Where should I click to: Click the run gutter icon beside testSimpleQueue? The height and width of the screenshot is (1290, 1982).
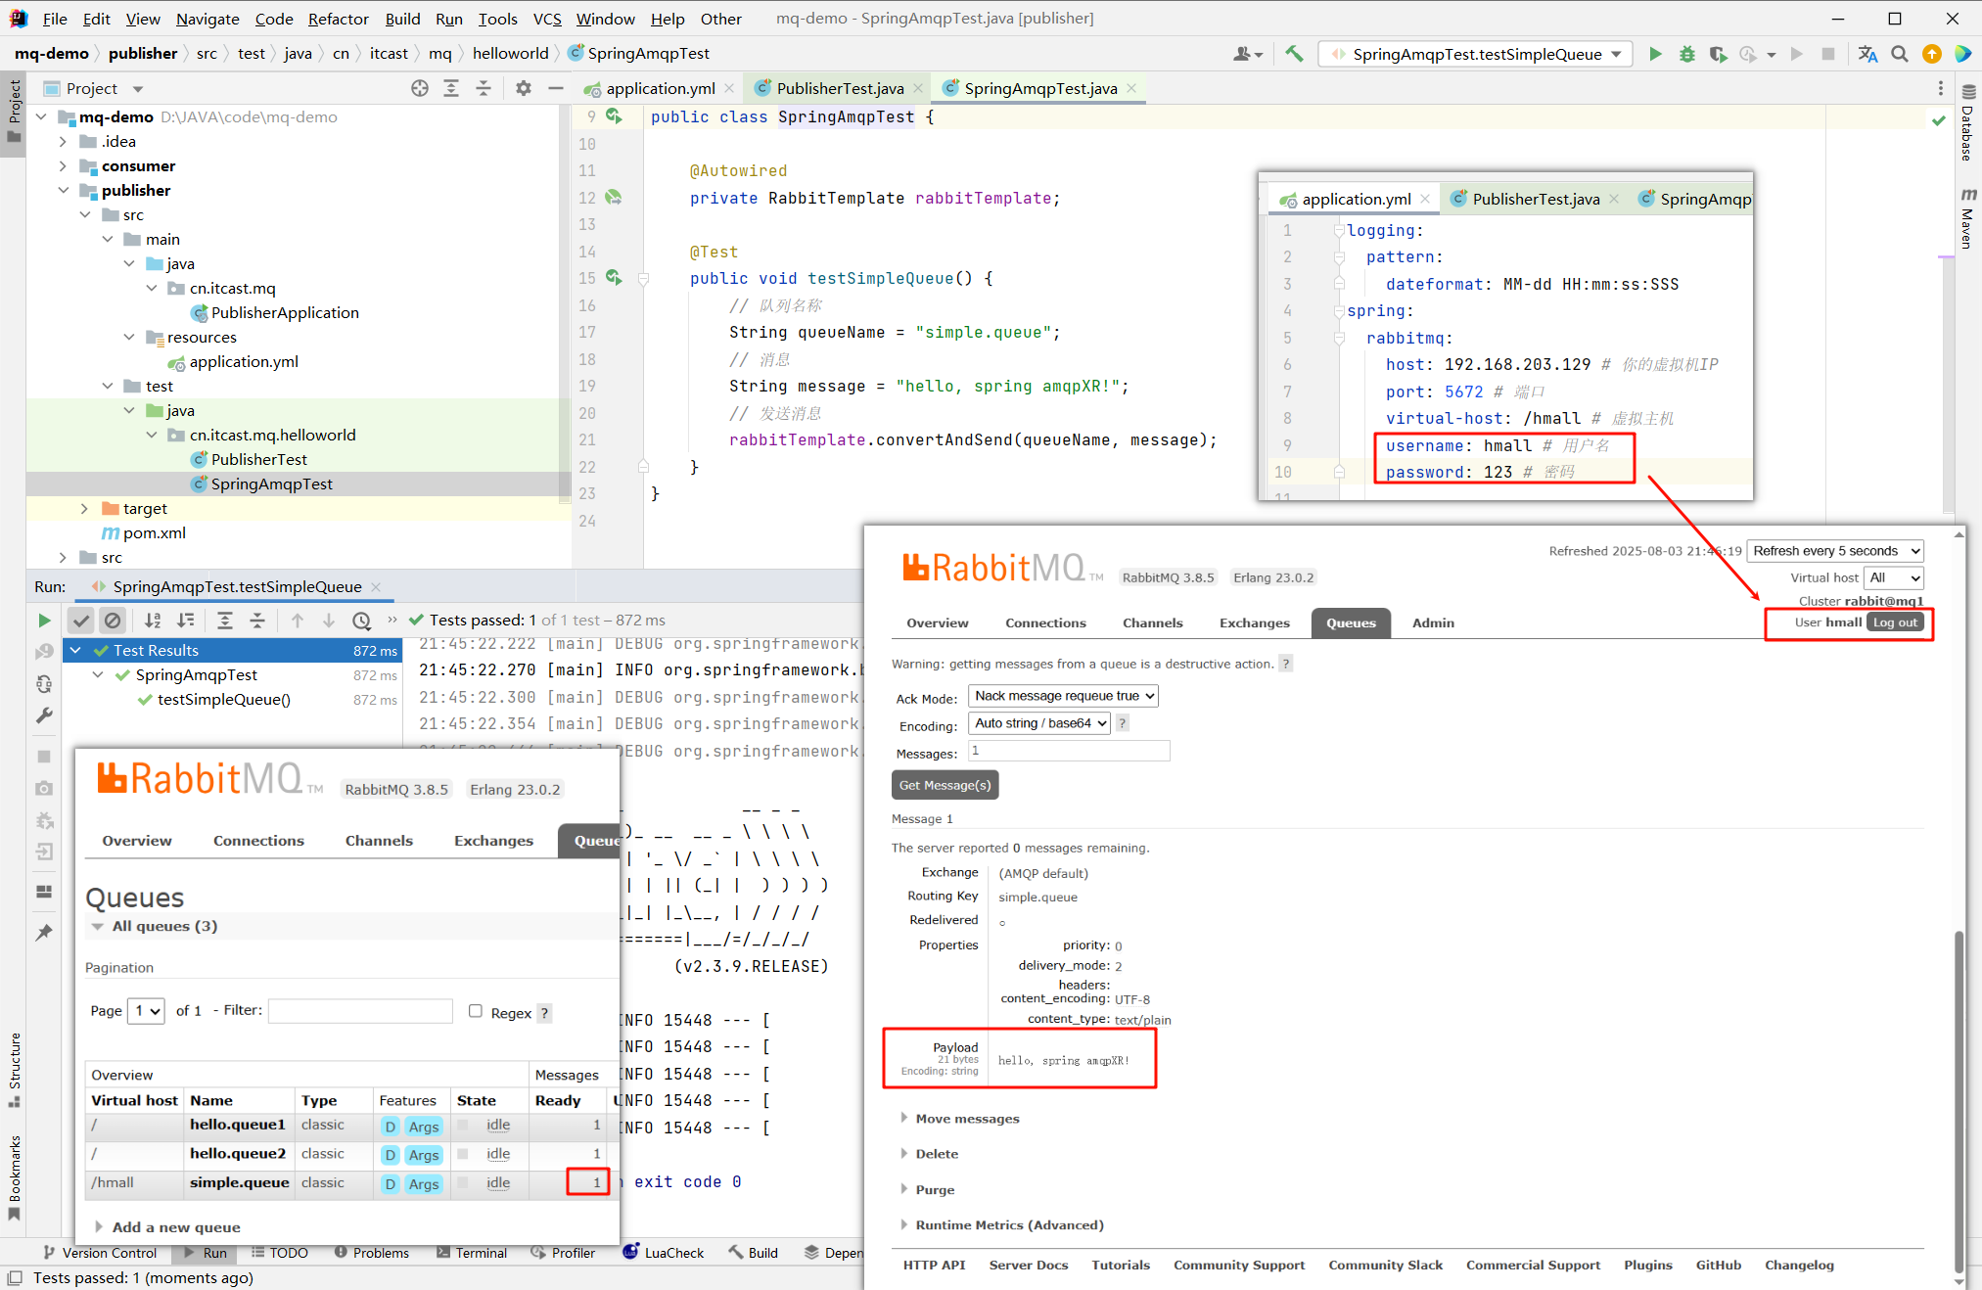tap(614, 278)
